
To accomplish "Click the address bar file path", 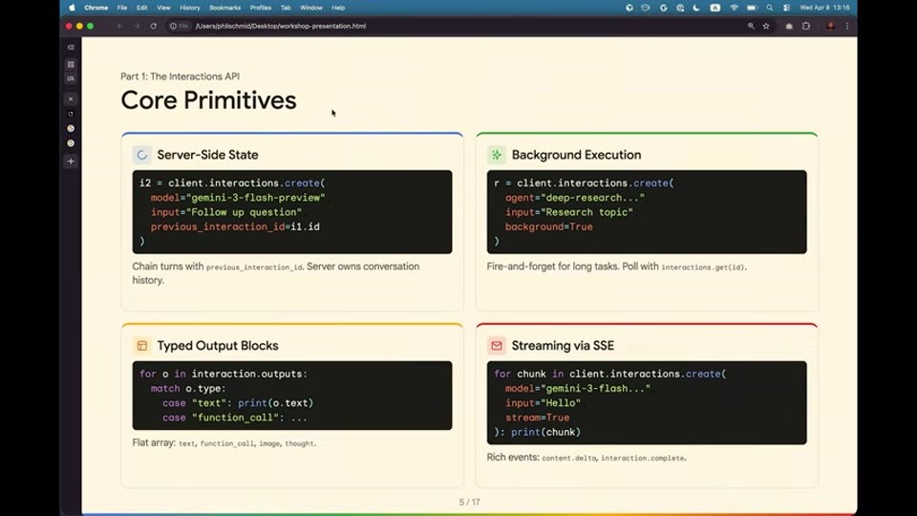I will (281, 26).
